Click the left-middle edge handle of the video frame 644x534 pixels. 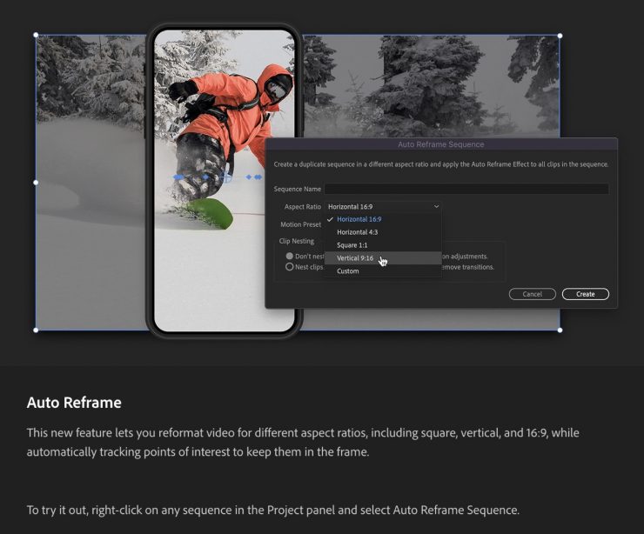(x=36, y=183)
